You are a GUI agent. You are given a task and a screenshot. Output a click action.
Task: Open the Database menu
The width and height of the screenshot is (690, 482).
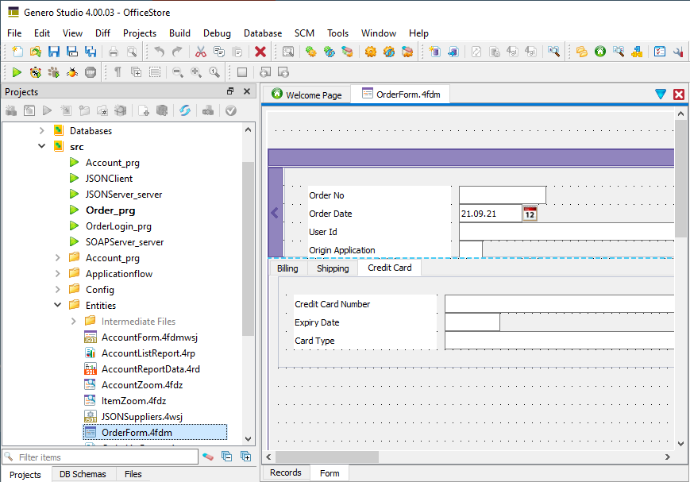click(263, 33)
